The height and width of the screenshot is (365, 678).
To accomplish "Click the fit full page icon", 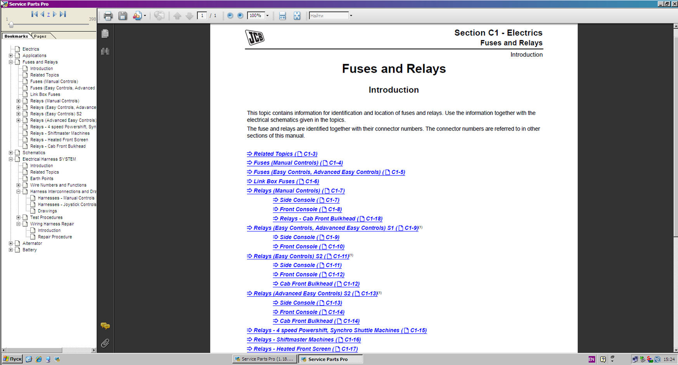I will point(297,16).
